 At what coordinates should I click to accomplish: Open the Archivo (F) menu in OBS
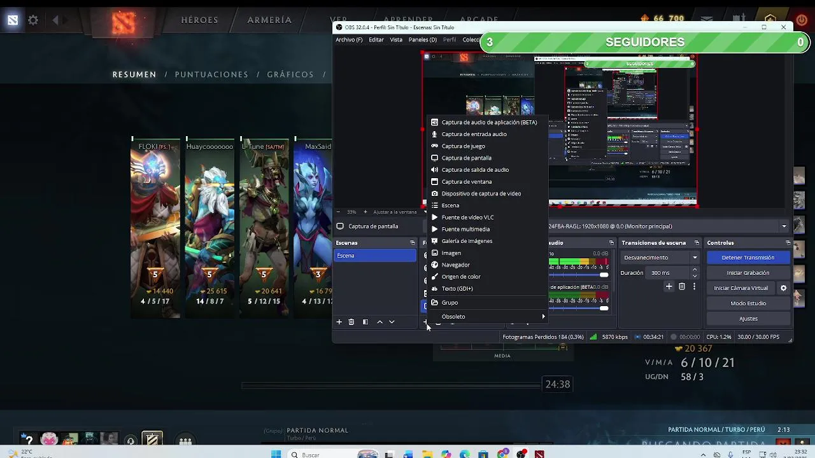349,39
